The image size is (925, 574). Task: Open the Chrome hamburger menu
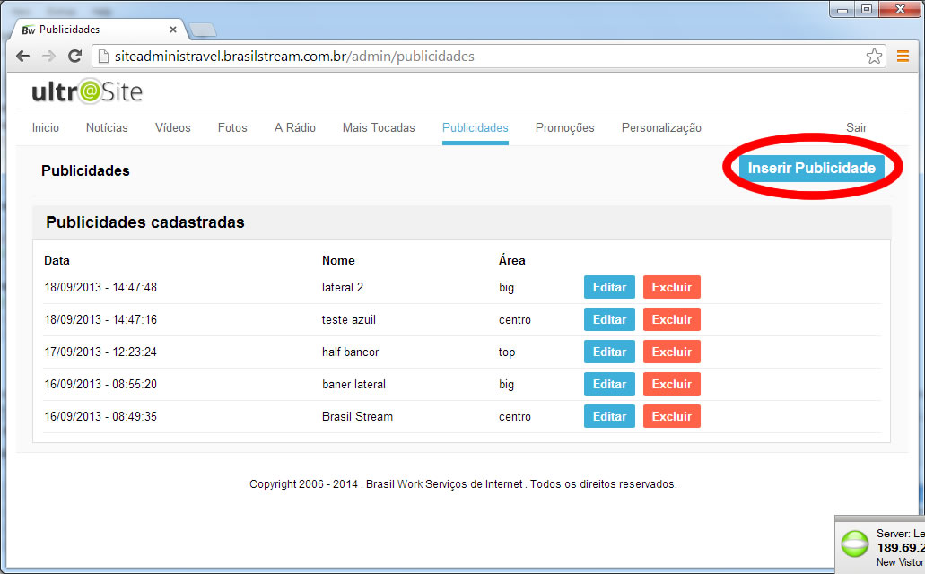tap(903, 57)
